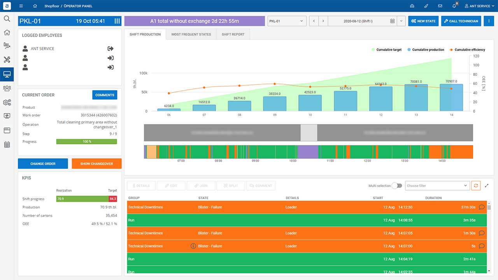Go to the next shift arrow
498x280 pixels.
click(x=323, y=21)
